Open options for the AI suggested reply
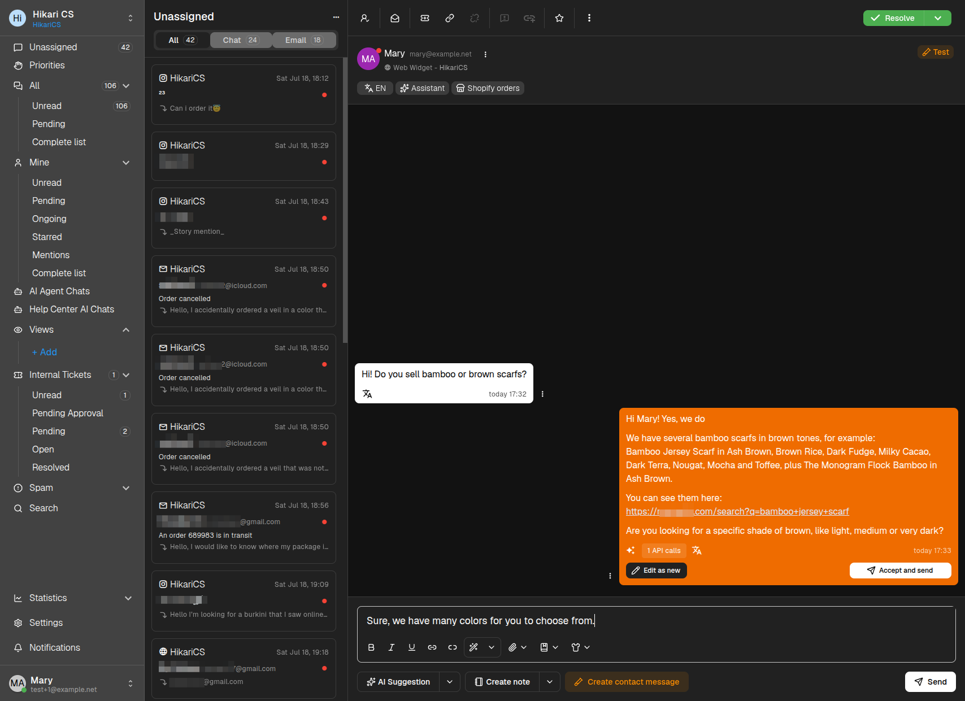Viewport: 965px width, 701px height. click(x=610, y=576)
